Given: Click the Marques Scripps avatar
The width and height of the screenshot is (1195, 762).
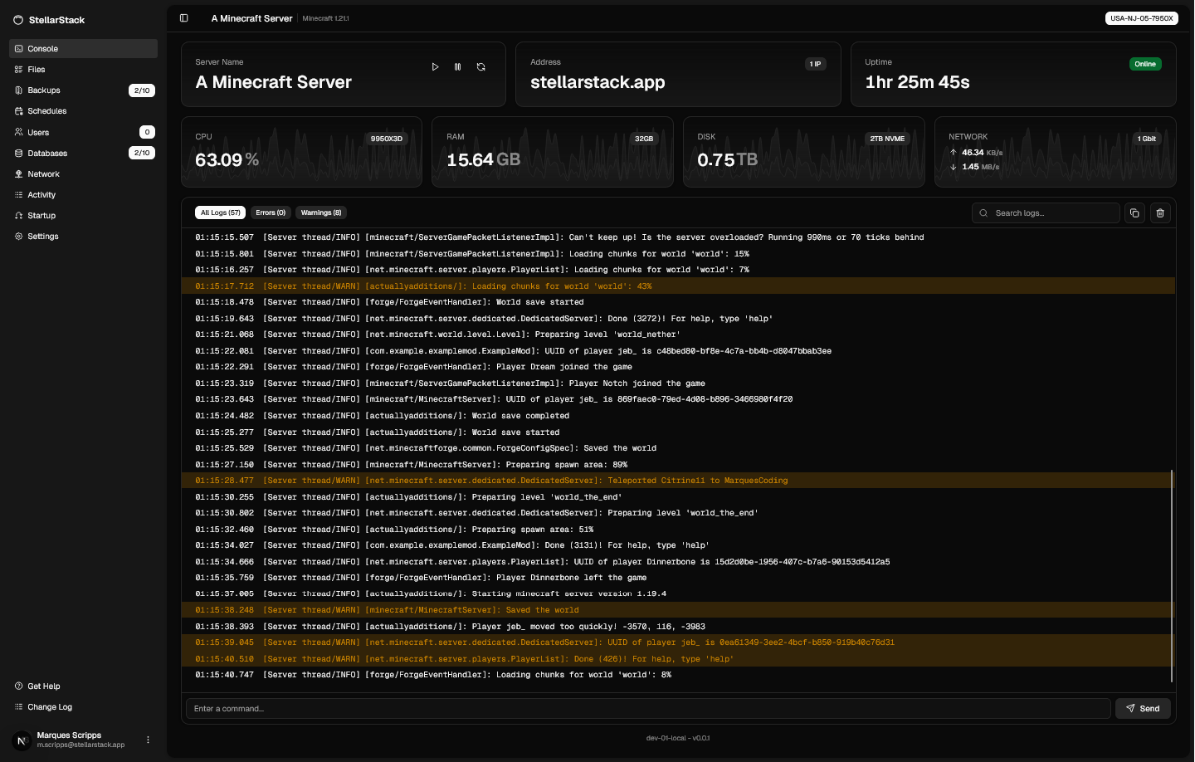Looking at the screenshot, I should [x=22, y=740].
